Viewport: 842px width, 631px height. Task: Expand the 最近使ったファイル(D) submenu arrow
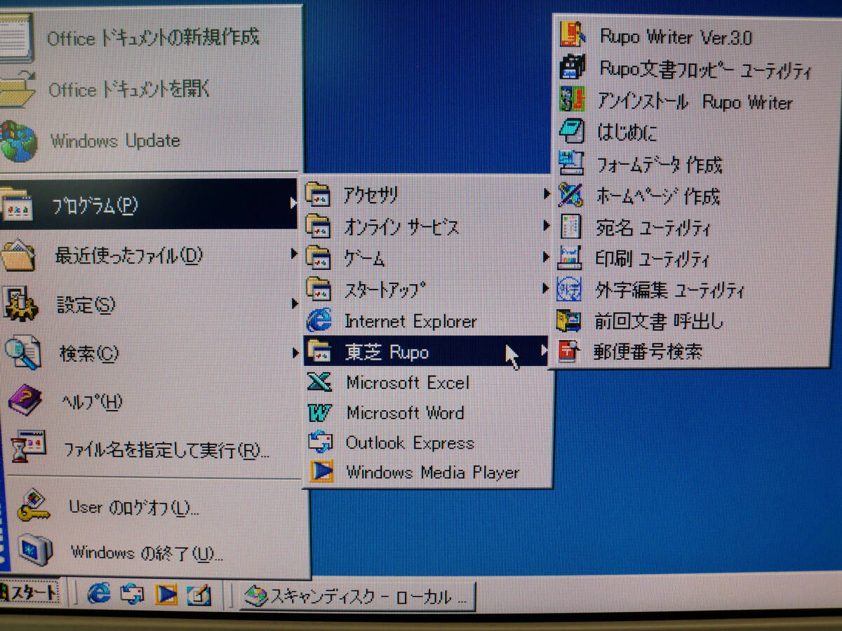point(294,253)
